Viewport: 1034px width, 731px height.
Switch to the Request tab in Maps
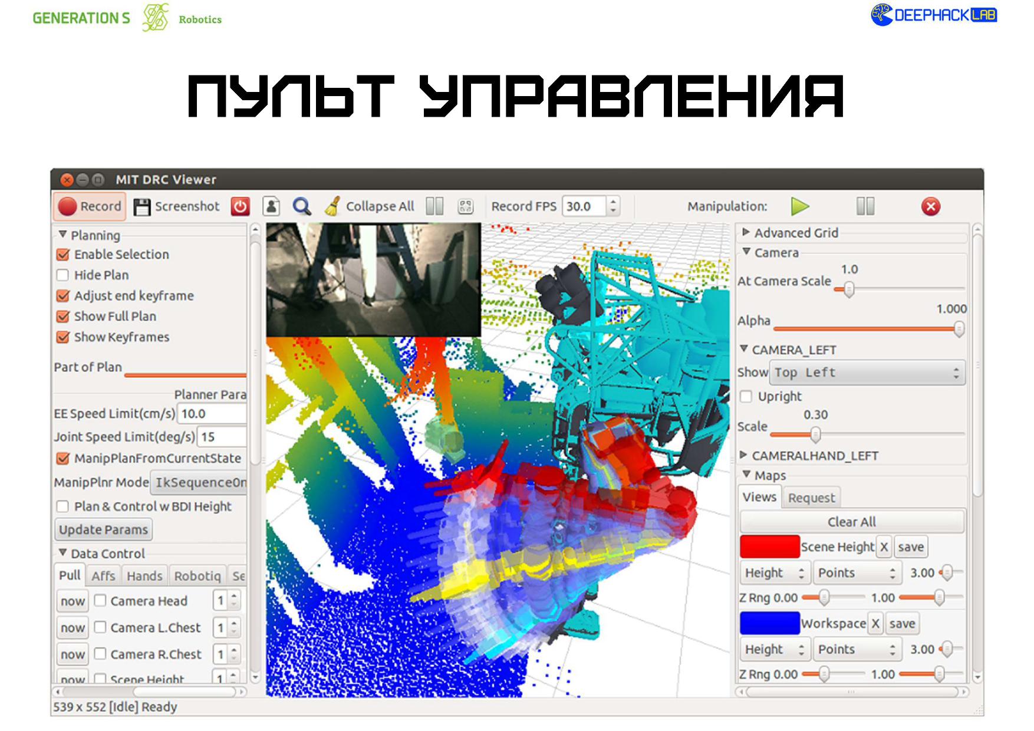pyautogui.click(x=811, y=498)
